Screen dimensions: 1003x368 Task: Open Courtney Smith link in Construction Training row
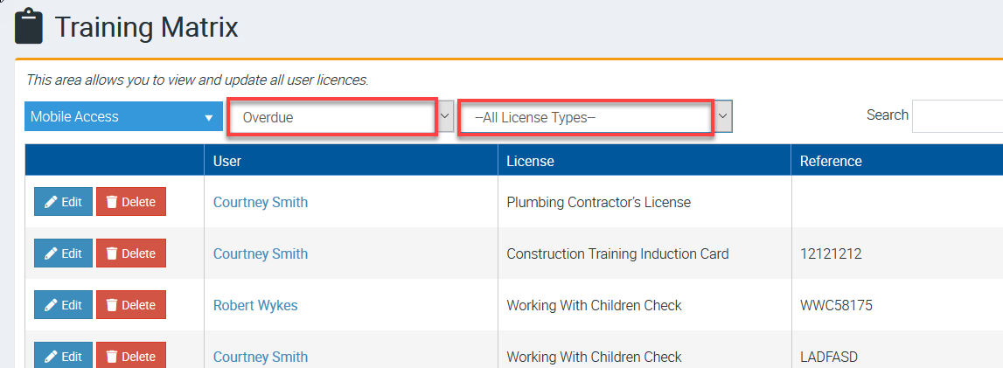pos(261,253)
